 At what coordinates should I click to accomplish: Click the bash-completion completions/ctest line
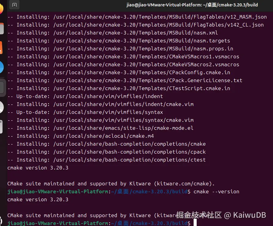[x=107, y=160]
